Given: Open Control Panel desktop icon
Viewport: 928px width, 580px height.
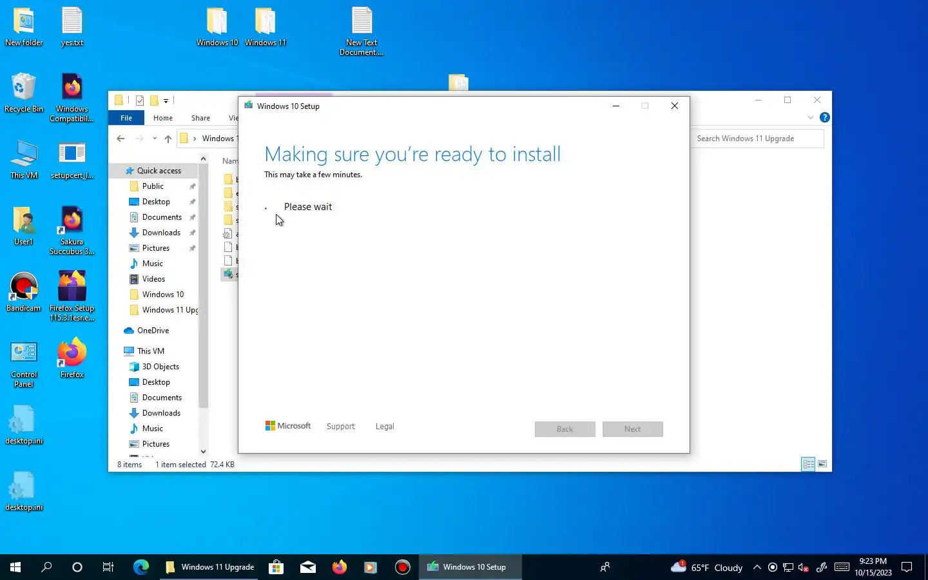Looking at the screenshot, I should 24,364.
